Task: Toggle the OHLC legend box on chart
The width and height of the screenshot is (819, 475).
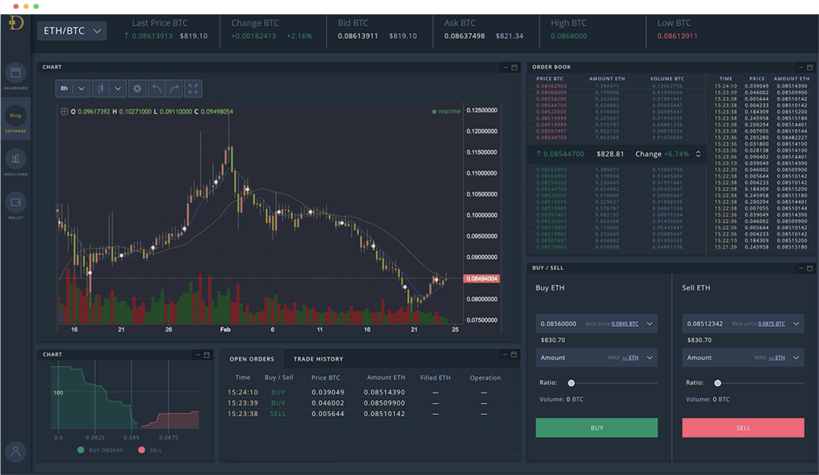Action: tap(64, 111)
